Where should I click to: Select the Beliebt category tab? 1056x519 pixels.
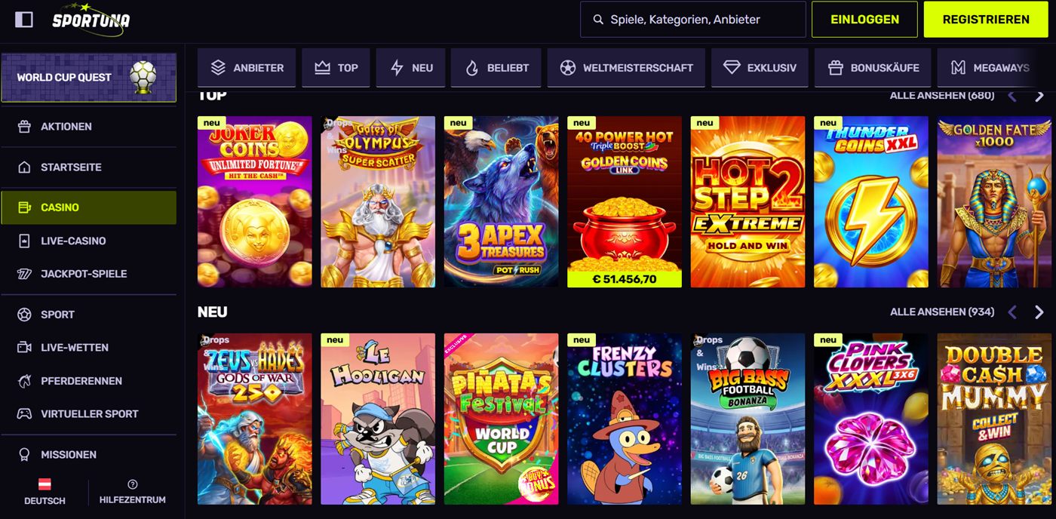coord(496,68)
